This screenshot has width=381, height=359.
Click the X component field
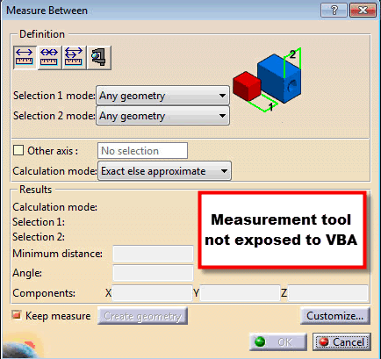(152, 293)
